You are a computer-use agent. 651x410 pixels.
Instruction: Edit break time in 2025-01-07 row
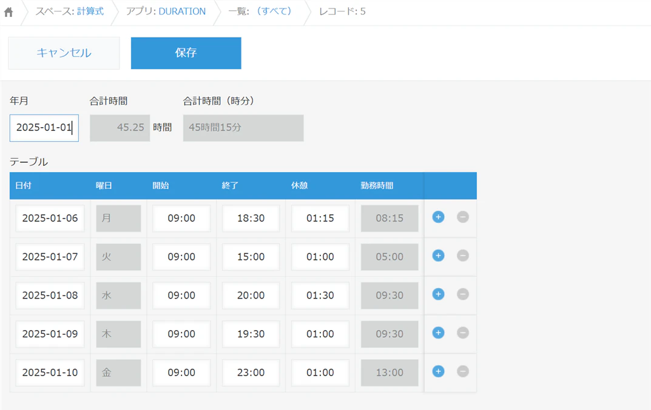coord(320,257)
